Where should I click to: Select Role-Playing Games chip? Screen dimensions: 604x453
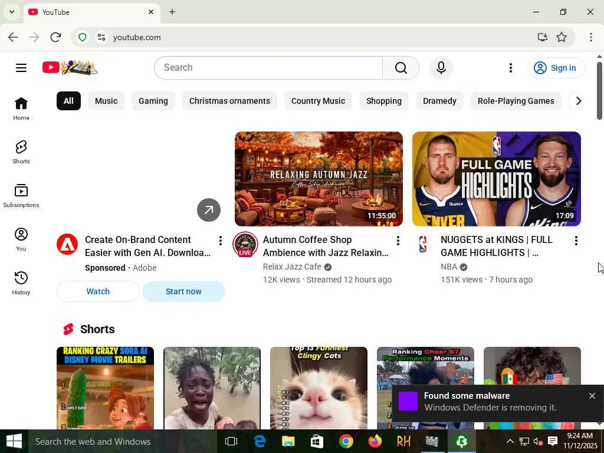click(x=516, y=101)
